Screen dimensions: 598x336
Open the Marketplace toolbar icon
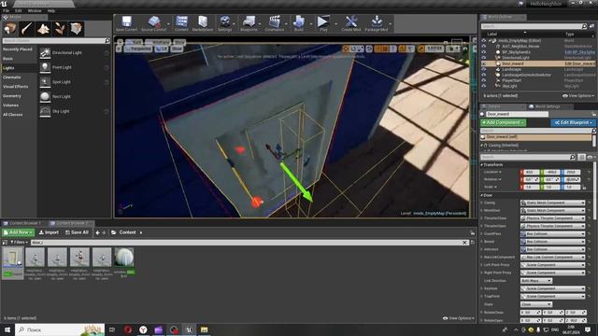click(203, 23)
